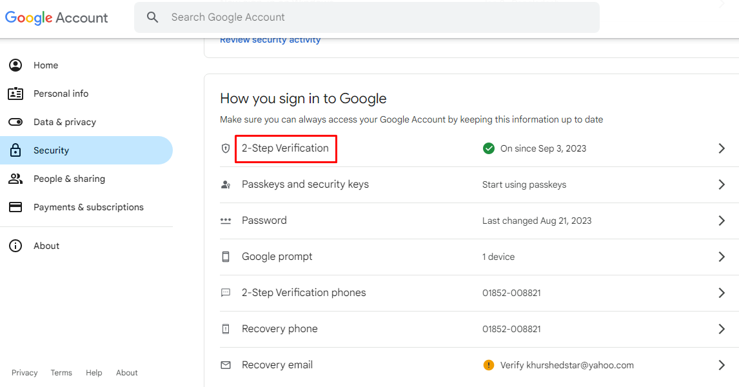
Task: Click the Password asterisks icon
Action: click(226, 221)
